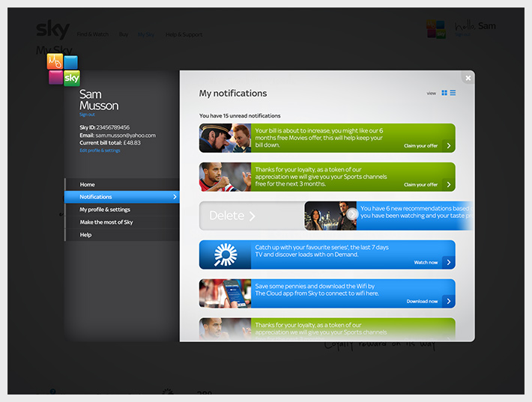532x402 pixels.
Task: Claim your offer on Movies notification
Action: [x=420, y=146]
